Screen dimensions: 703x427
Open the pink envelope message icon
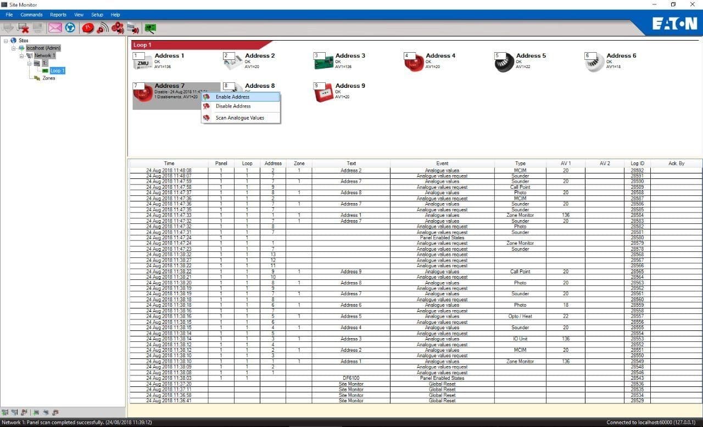(x=55, y=27)
